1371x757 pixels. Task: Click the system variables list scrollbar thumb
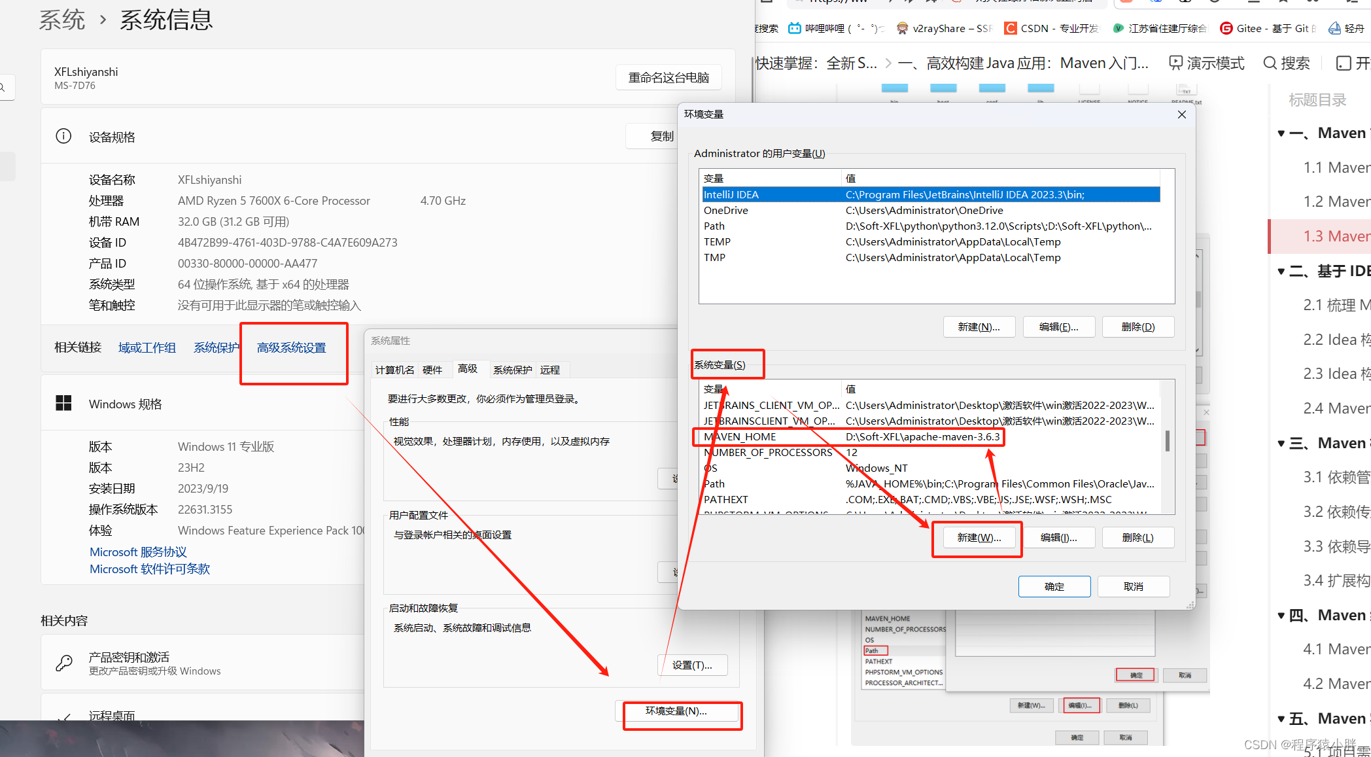(x=1168, y=440)
